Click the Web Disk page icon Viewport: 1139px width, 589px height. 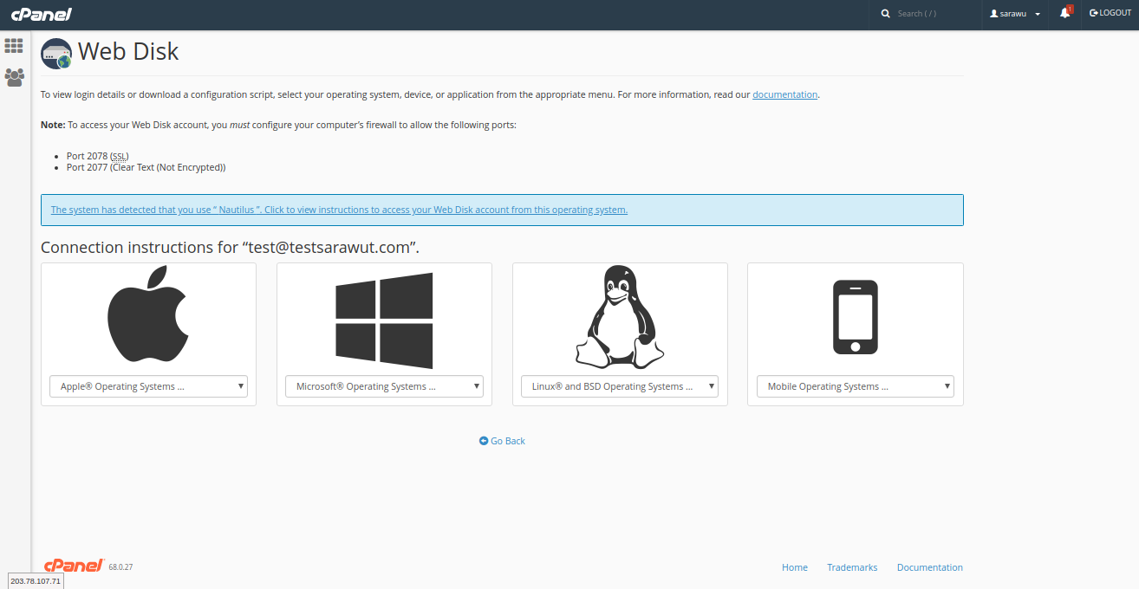pyautogui.click(x=56, y=54)
